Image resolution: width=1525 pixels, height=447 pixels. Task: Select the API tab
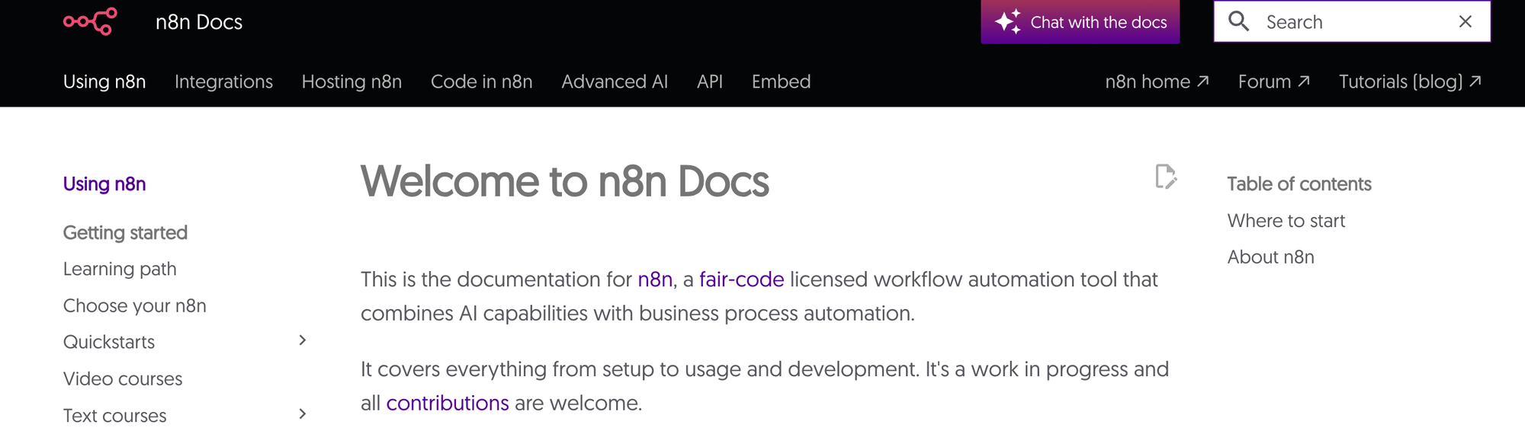(709, 81)
